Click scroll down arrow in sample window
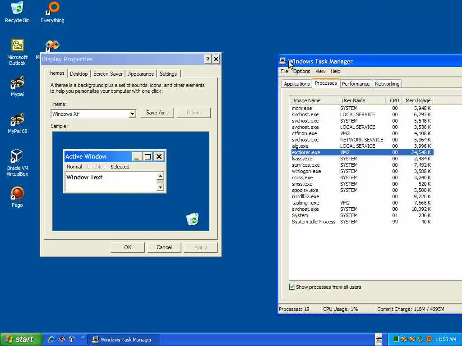462x346 pixels. (x=160, y=187)
